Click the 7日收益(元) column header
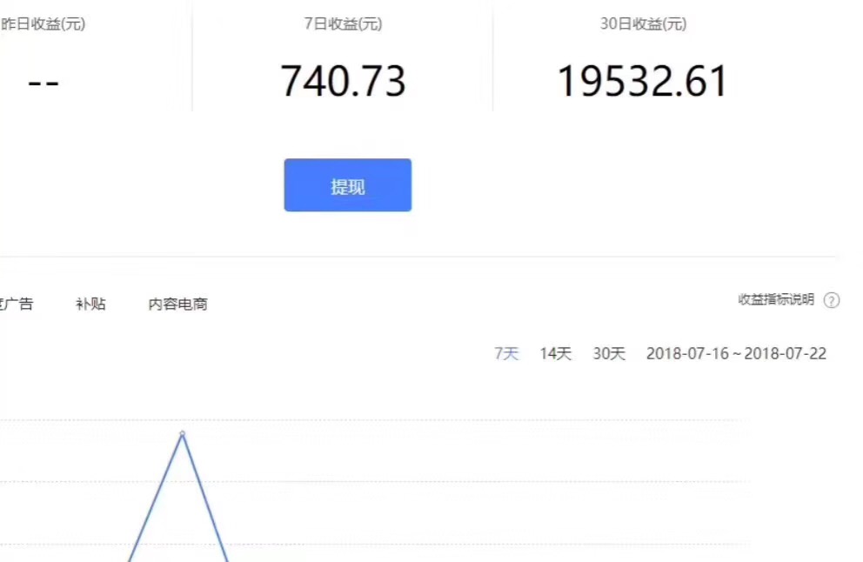The width and height of the screenshot is (863, 562). tap(342, 24)
